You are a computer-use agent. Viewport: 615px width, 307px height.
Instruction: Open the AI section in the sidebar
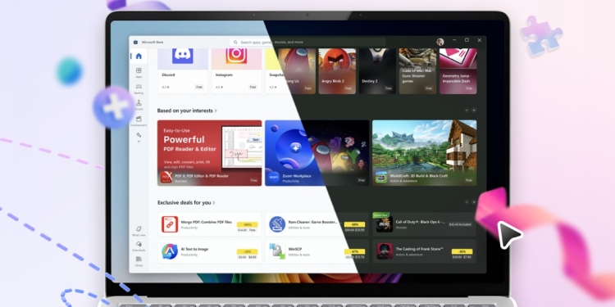139,137
